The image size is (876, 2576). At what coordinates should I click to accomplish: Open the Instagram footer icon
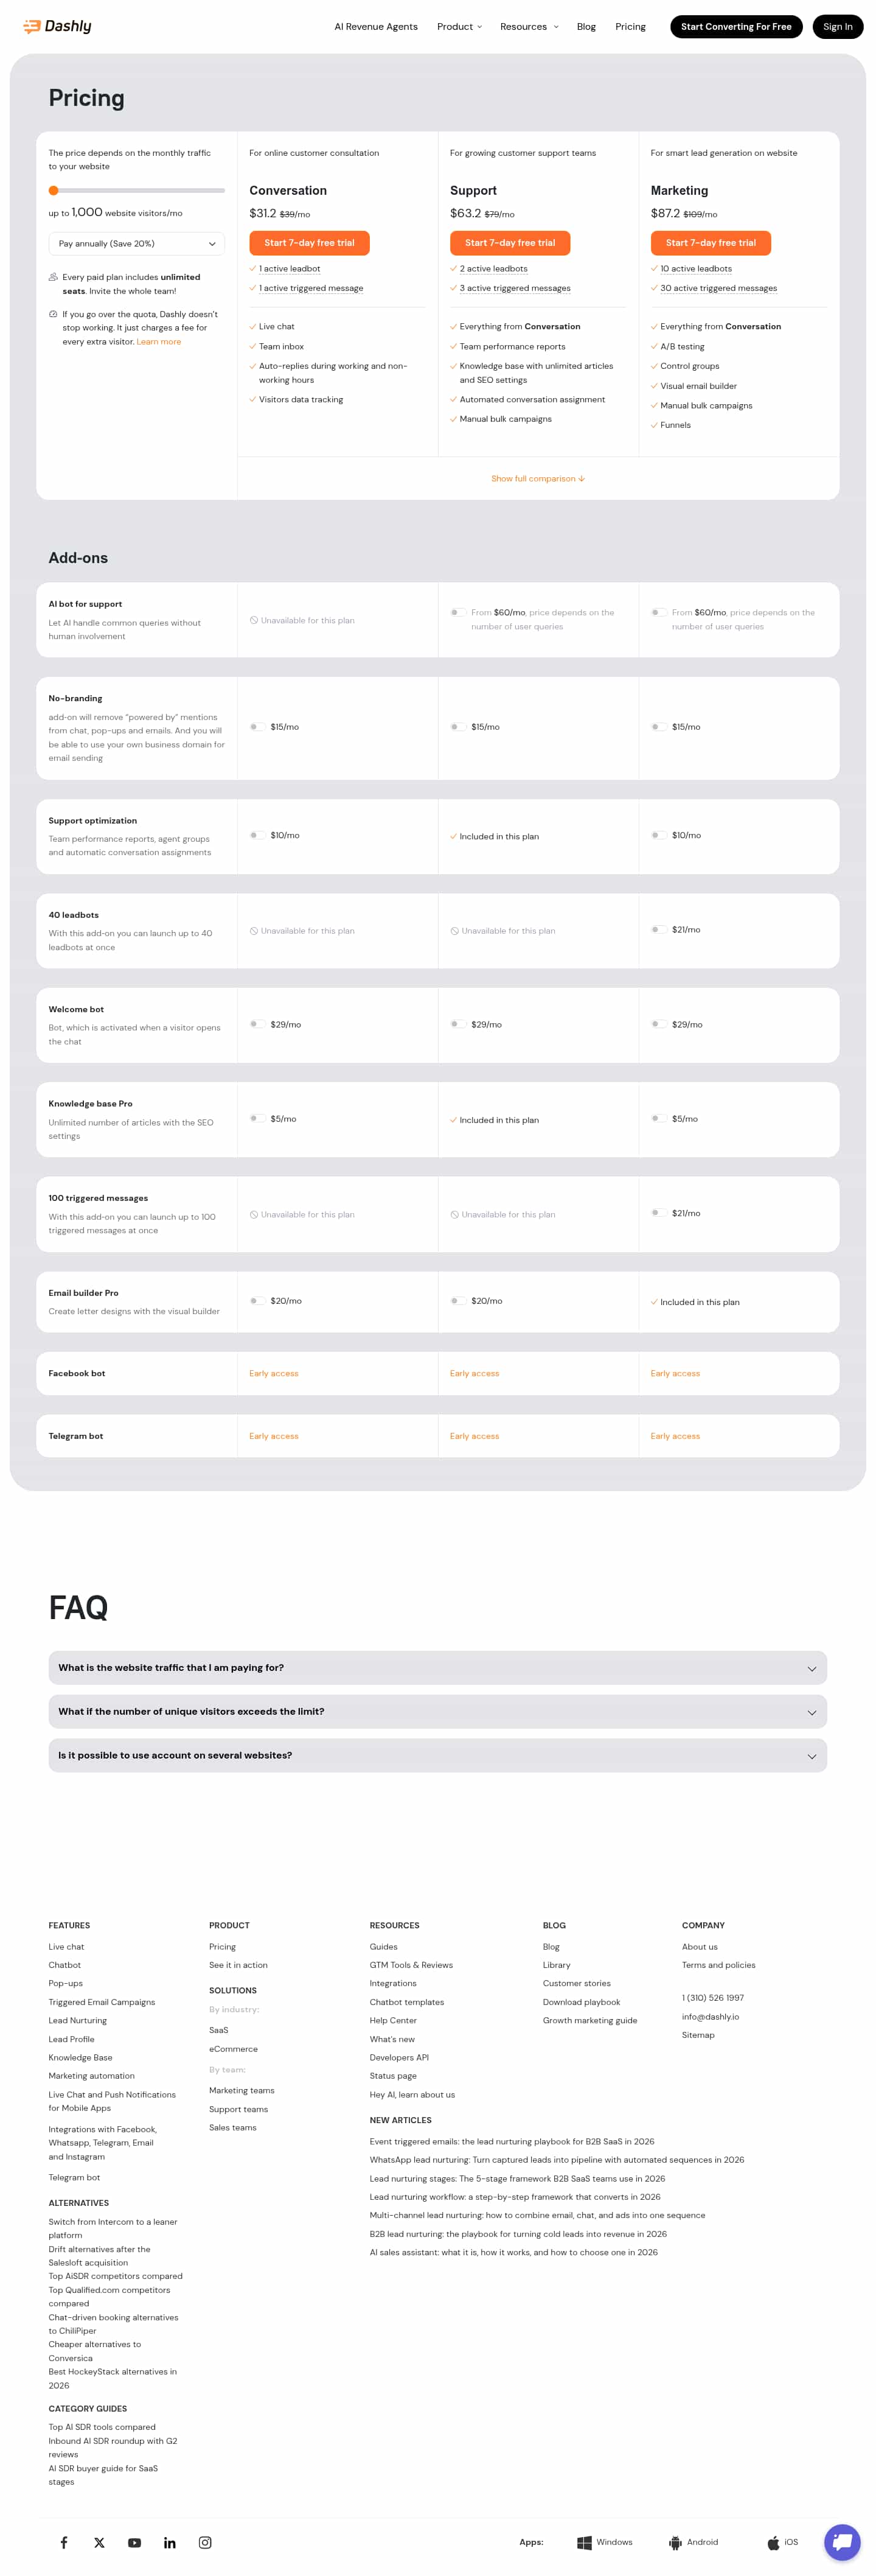(205, 2542)
